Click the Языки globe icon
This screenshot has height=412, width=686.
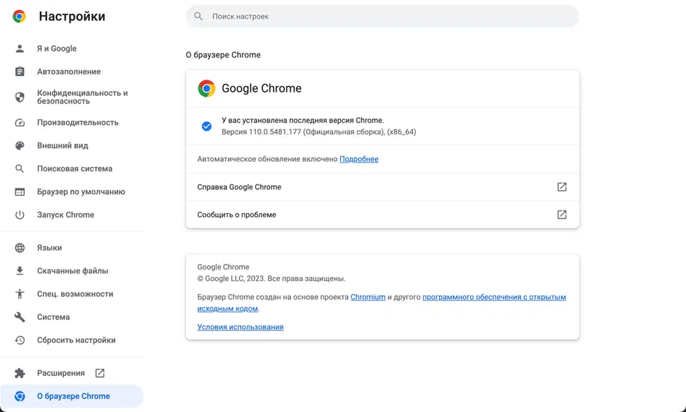tap(20, 248)
